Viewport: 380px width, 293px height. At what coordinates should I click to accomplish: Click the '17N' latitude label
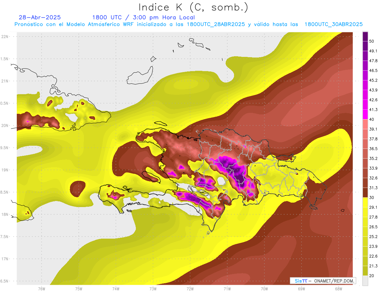tap(5, 259)
